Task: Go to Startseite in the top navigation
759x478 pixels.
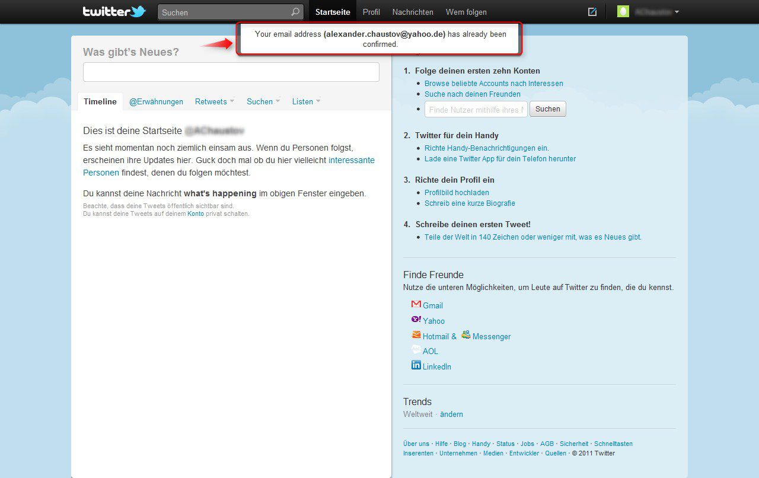Action: click(333, 12)
